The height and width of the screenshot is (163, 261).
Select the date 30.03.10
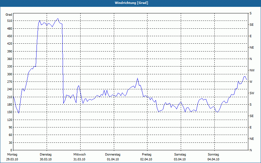click(x=46, y=159)
